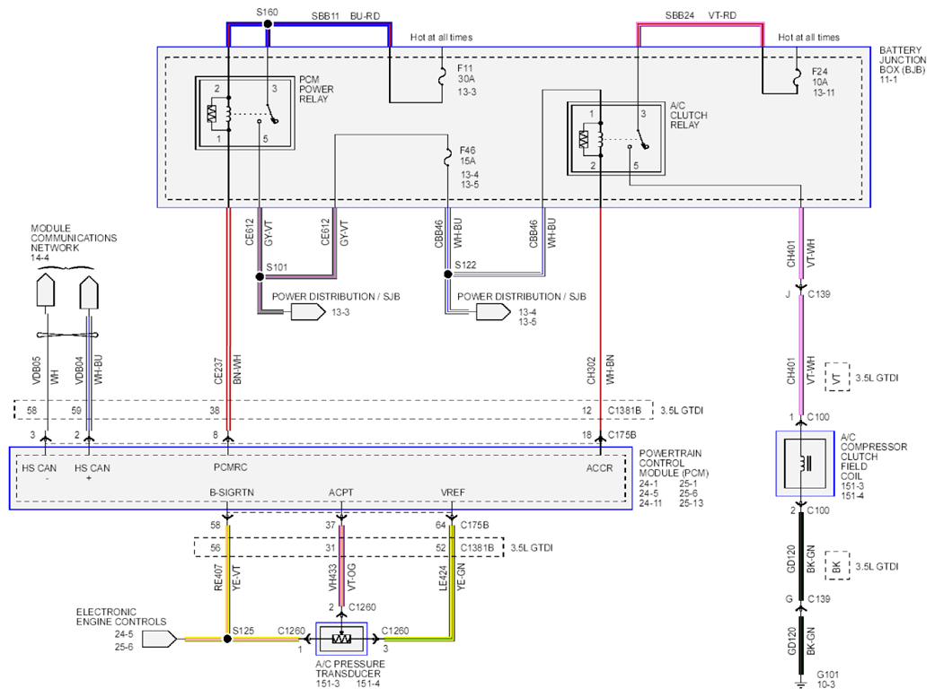Image resolution: width=935 pixels, height=697 pixels.
Task: Click the "C175B" label beside pin 18
Action: pos(622,435)
